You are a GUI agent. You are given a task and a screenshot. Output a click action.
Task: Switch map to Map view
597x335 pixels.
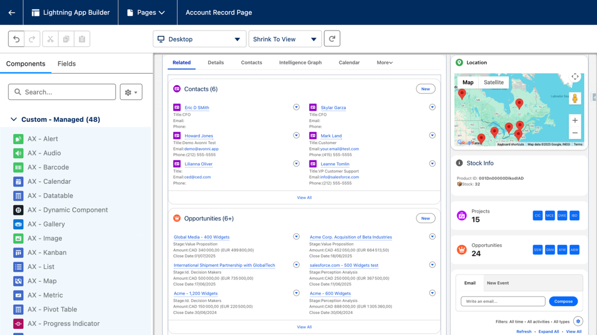pyautogui.click(x=468, y=82)
